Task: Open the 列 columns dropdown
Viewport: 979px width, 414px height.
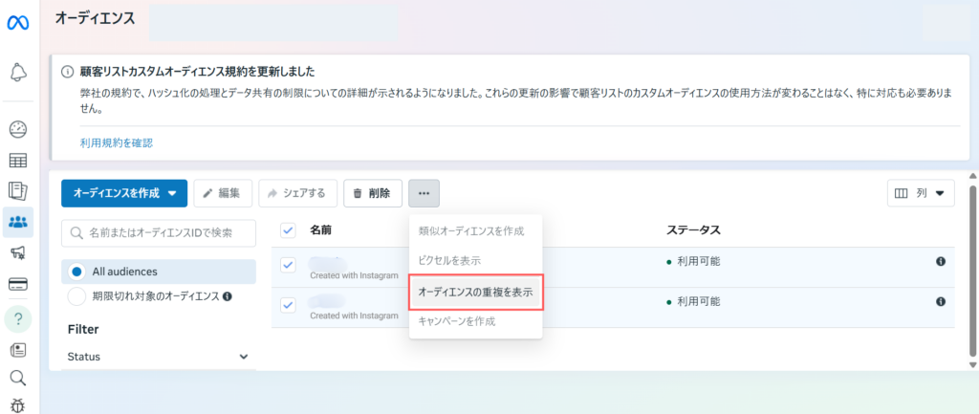Action: coord(921,193)
